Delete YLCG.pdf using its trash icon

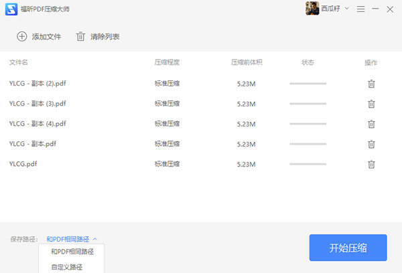click(x=371, y=164)
